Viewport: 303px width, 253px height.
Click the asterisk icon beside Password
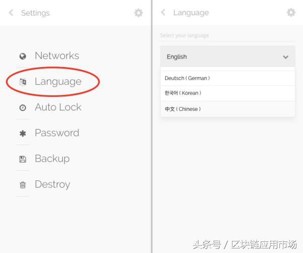(x=23, y=134)
